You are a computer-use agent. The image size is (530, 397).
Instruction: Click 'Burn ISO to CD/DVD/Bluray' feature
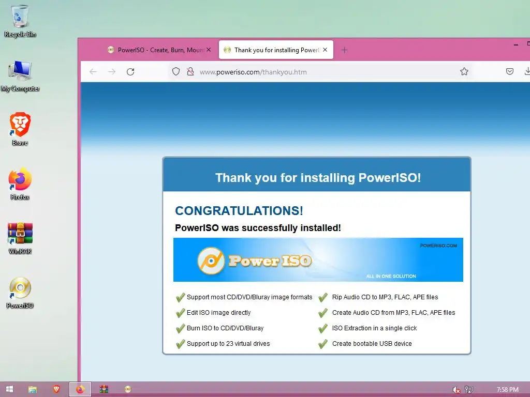(225, 328)
